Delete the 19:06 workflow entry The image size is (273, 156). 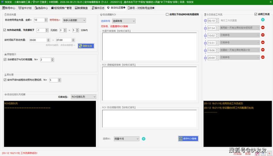point(263,50)
